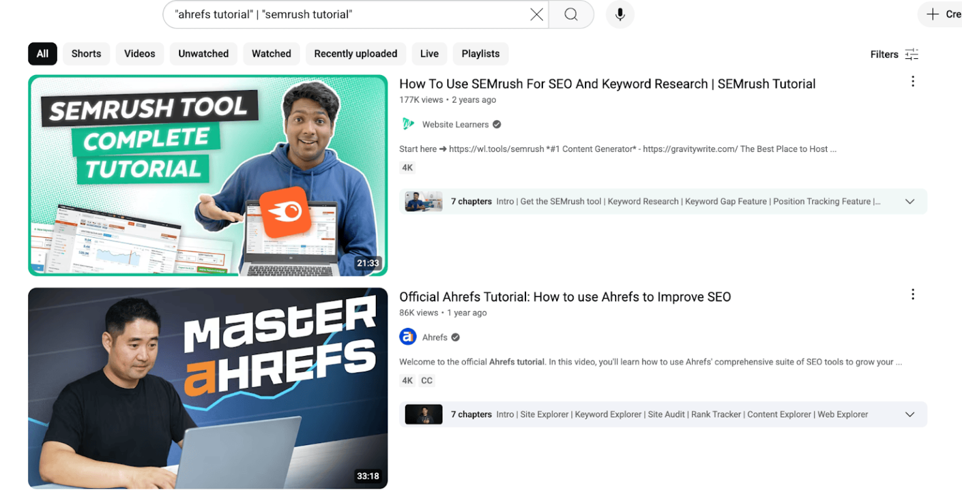Select the Shorts filter chip
Screen dimensions: 962x490
[86, 54]
